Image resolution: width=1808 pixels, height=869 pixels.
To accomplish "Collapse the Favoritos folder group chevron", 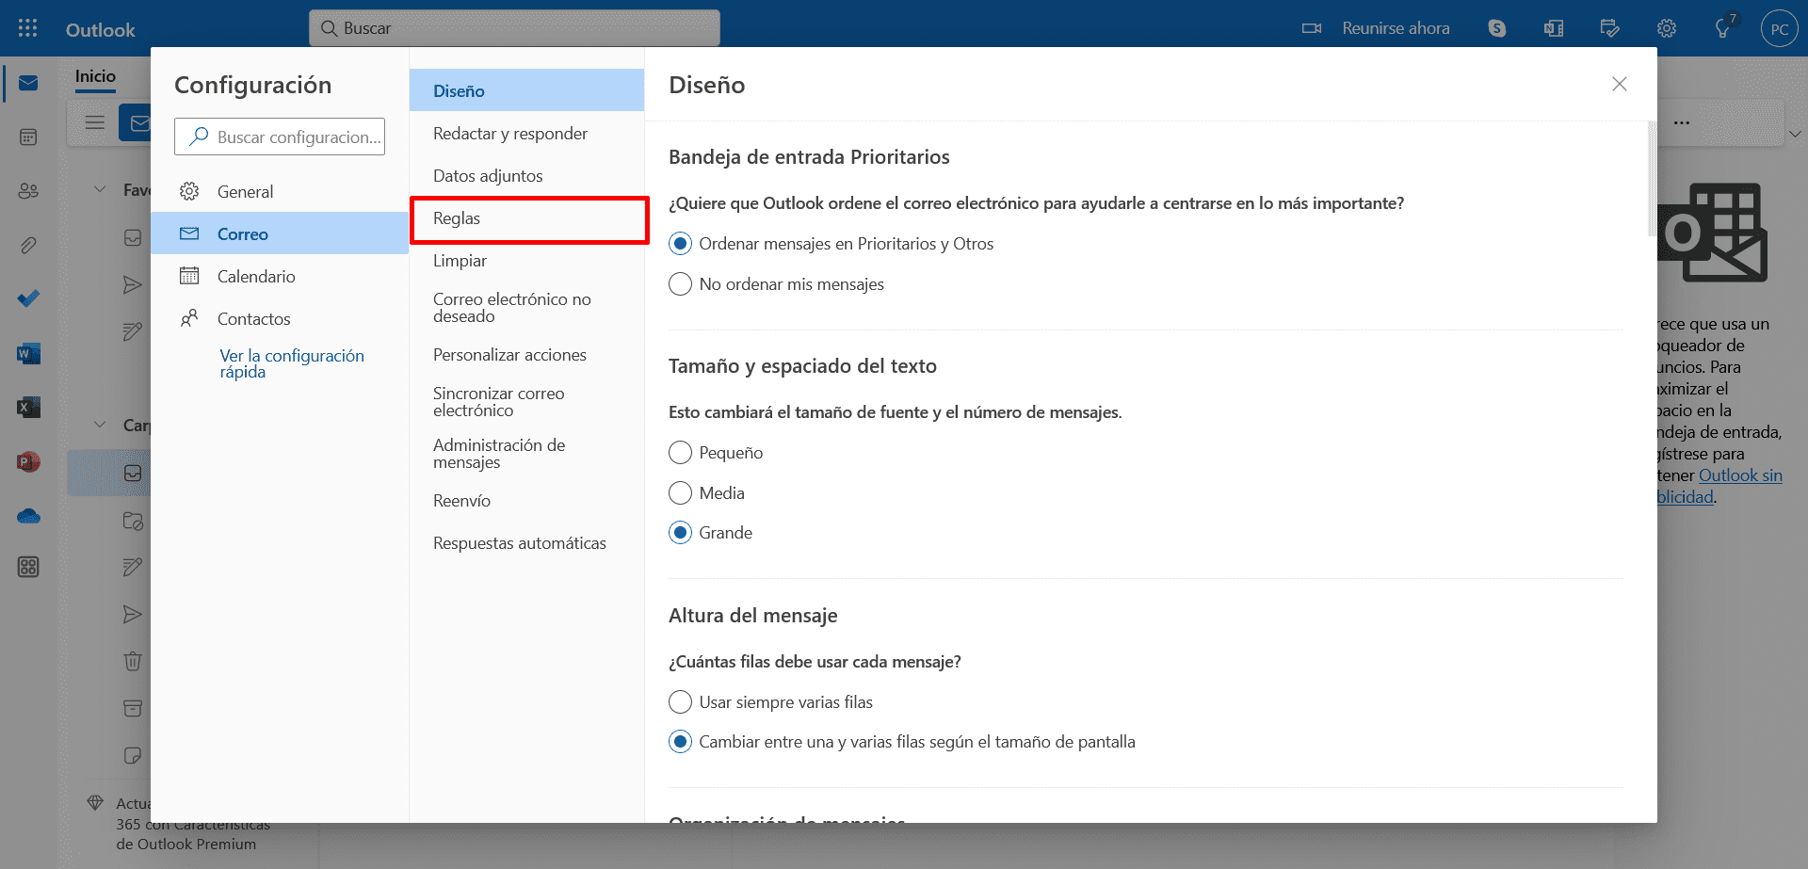I will tap(100, 189).
